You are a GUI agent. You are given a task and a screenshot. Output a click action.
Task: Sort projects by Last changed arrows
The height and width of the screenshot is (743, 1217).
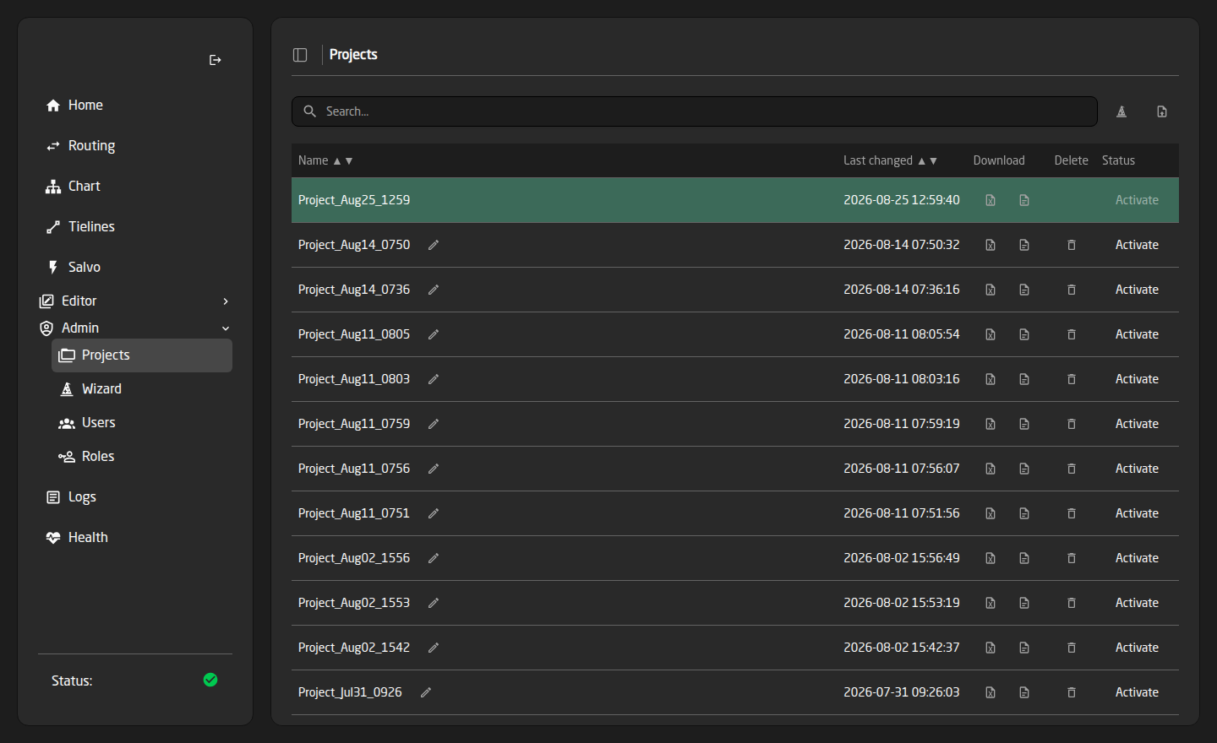pyautogui.click(x=927, y=160)
